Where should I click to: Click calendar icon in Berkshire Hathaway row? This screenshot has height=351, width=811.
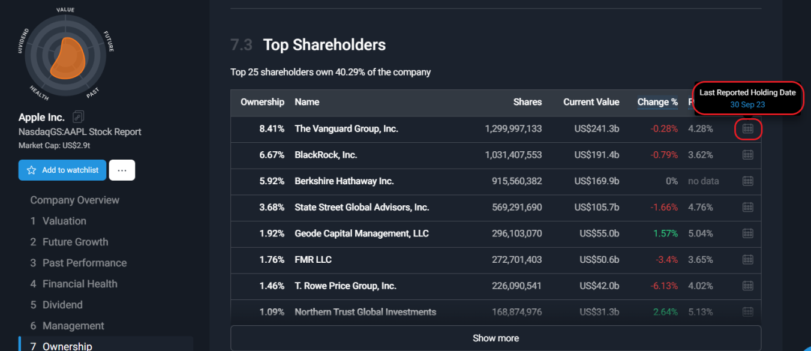747,181
